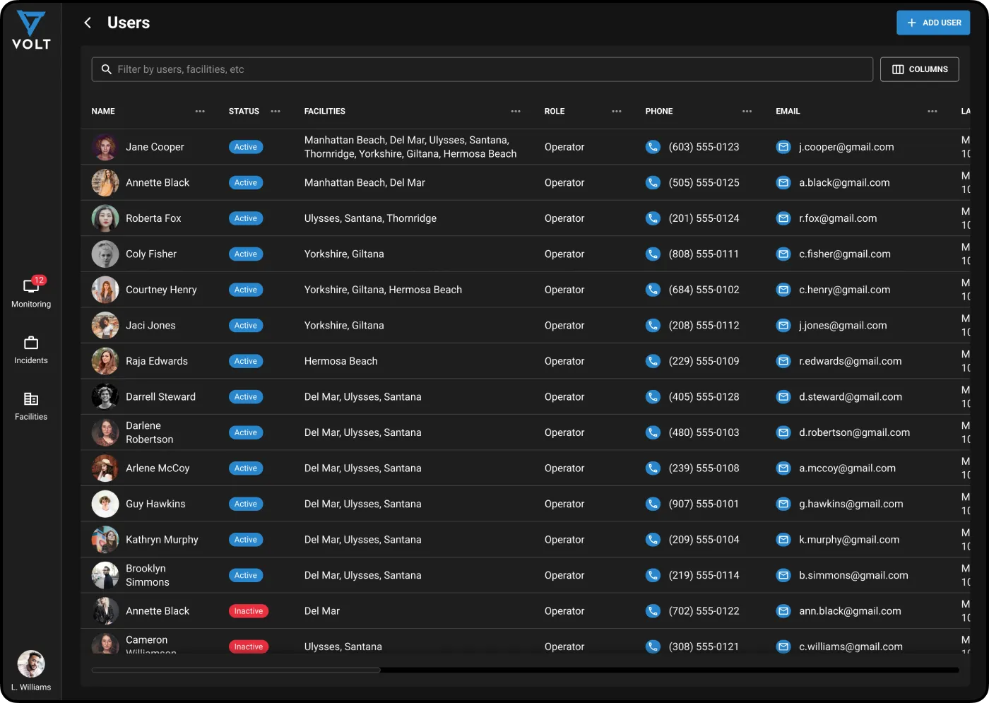Open the ROLE column options menu
The width and height of the screenshot is (989, 703).
tap(616, 111)
